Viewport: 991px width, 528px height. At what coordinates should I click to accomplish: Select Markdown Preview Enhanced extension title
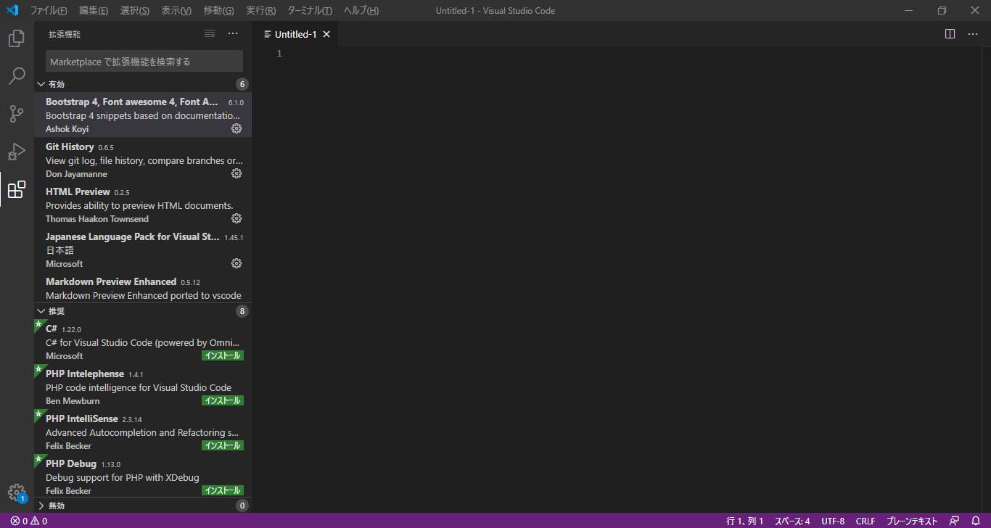[x=111, y=281]
